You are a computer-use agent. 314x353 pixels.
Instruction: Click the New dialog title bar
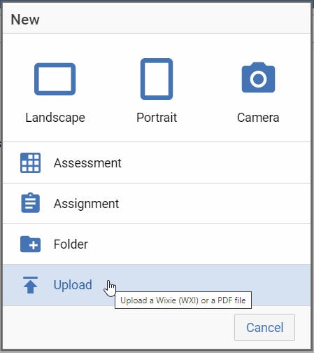click(157, 19)
